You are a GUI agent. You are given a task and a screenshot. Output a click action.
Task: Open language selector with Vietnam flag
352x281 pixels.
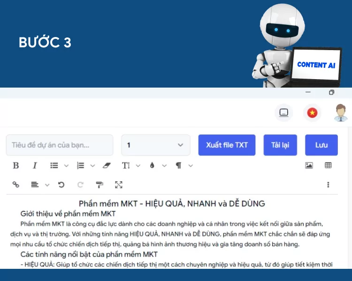tap(312, 112)
